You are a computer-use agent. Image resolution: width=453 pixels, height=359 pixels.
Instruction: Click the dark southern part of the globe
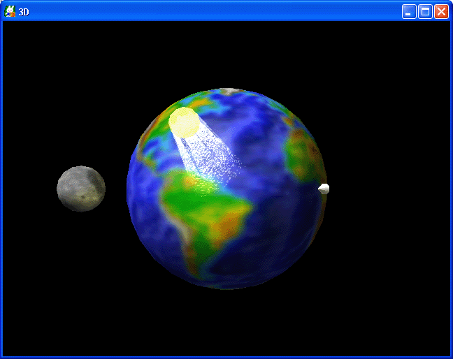tap(231, 269)
